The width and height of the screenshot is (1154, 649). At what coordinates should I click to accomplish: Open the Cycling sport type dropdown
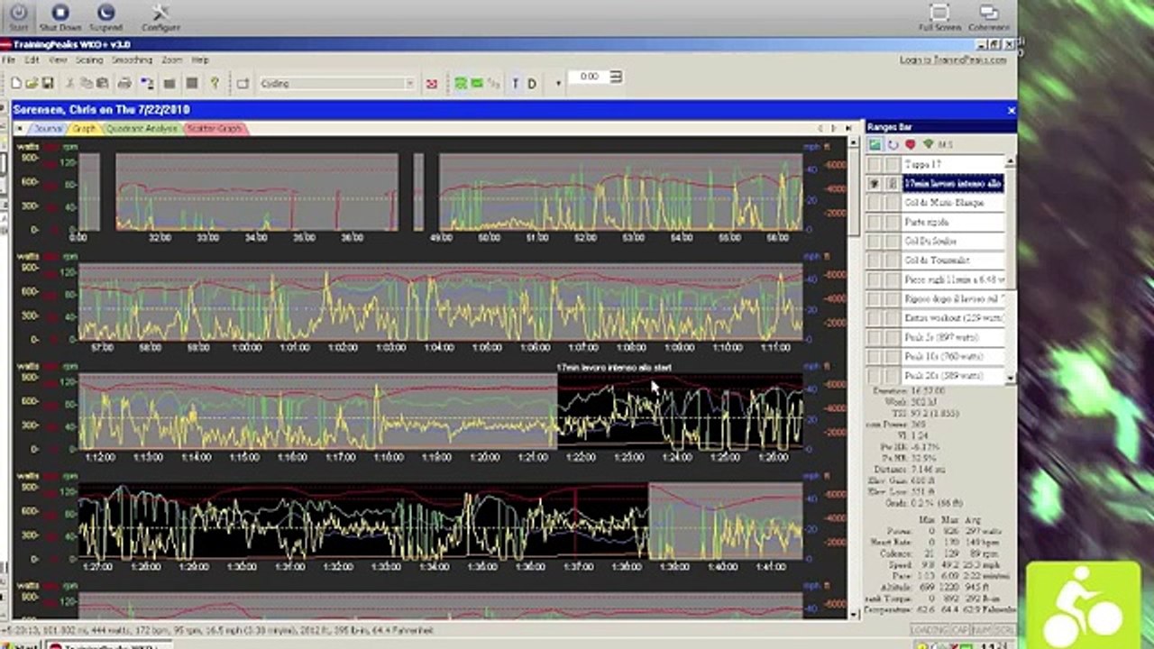337,84
